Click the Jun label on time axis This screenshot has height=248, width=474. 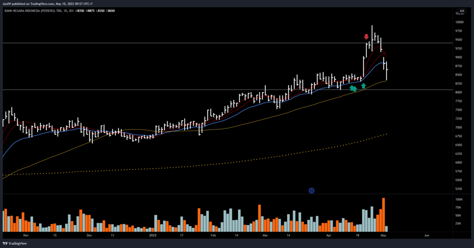coord(426,235)
